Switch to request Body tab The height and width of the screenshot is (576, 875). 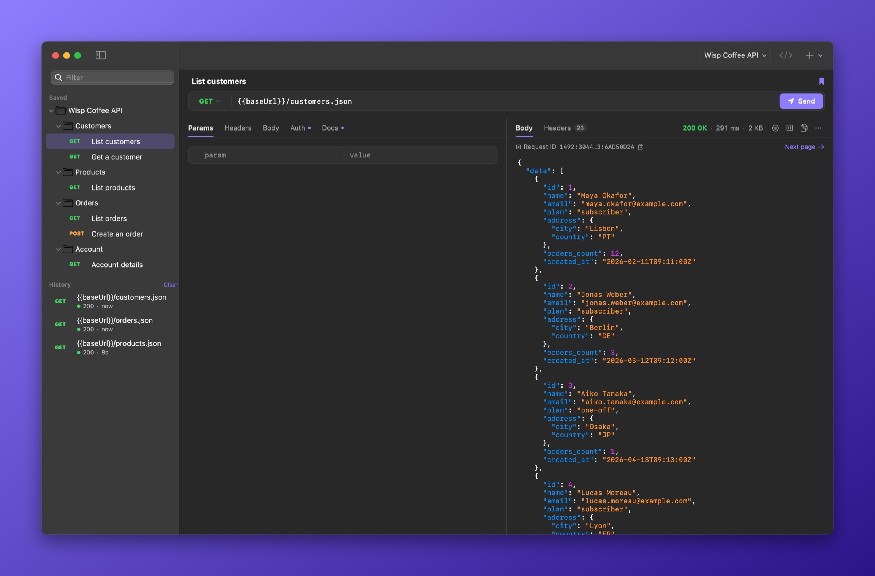(x=271, y=128)
